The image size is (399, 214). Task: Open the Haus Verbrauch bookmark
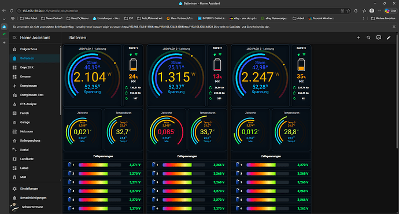(x=180, y=19)
